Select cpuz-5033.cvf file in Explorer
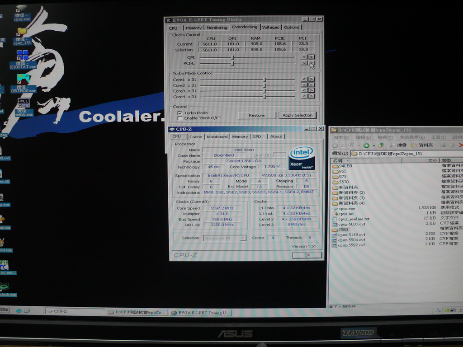 (349, 224)
